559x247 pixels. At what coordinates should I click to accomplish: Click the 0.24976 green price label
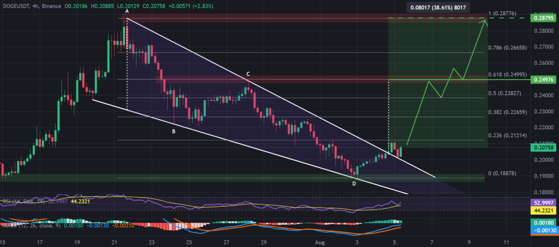[x=544, y=80]
